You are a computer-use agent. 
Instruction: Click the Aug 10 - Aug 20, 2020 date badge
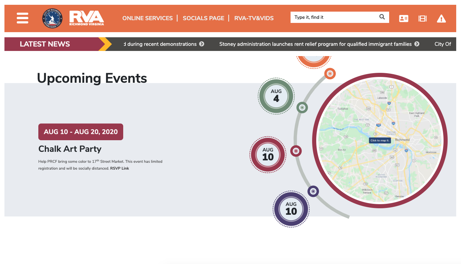tap(81, 132)
